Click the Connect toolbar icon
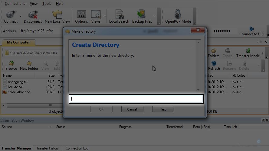This screenshot has width=269, height=151. 11,15
